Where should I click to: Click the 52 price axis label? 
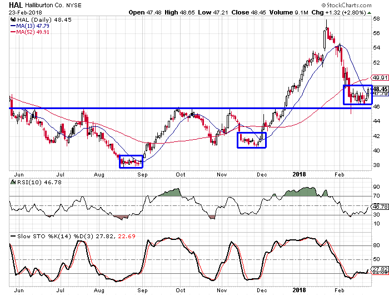[377, 63]
